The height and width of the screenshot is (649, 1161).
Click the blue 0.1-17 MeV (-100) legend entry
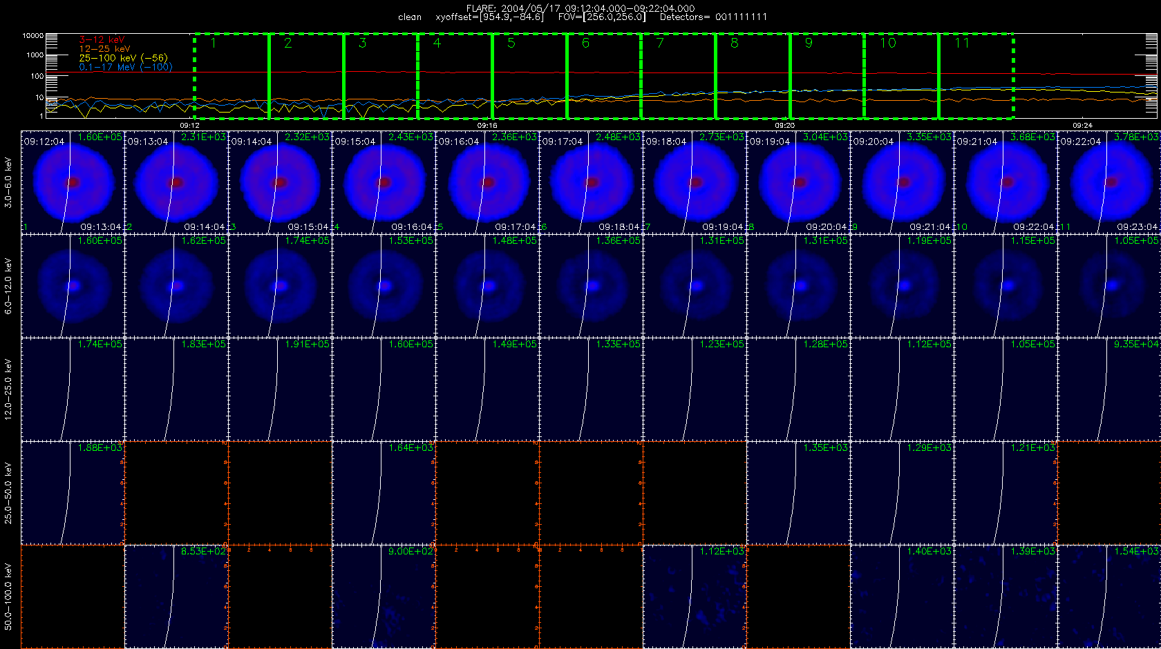pyautogui.click(x=126, y=67)
